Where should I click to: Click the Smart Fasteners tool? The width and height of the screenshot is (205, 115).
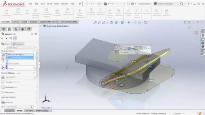(x=57, y=13)
